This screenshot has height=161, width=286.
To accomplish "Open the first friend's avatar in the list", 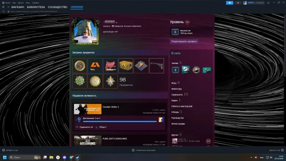I will tap(175, 141).
